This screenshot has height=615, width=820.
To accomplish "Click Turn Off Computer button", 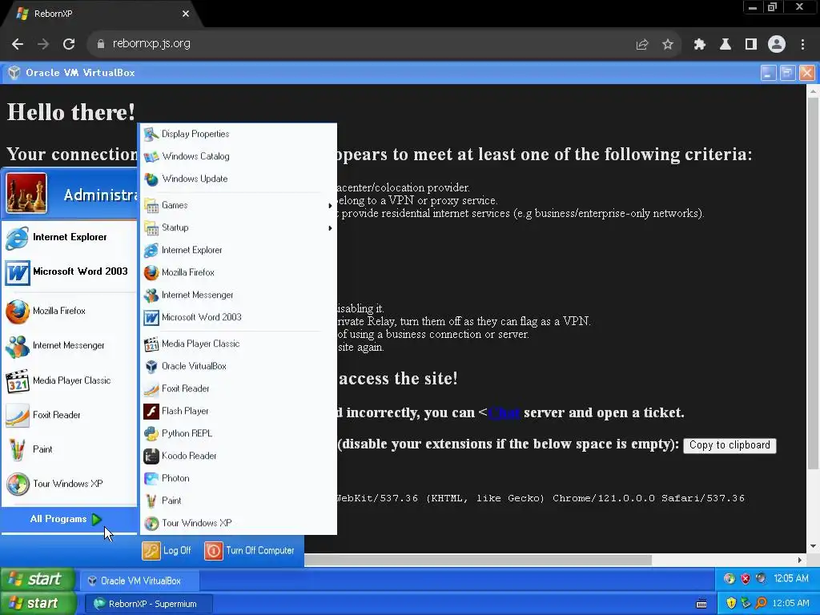I will coord(250,551).
